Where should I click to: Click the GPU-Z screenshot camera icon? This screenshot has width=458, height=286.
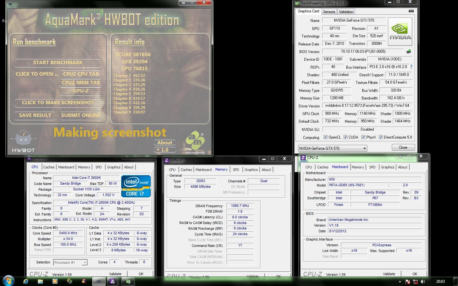(x=411, y=11)
